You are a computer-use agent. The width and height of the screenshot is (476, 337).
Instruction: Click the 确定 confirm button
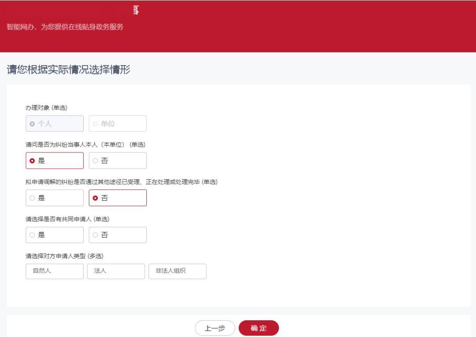[x=259, y=328]
